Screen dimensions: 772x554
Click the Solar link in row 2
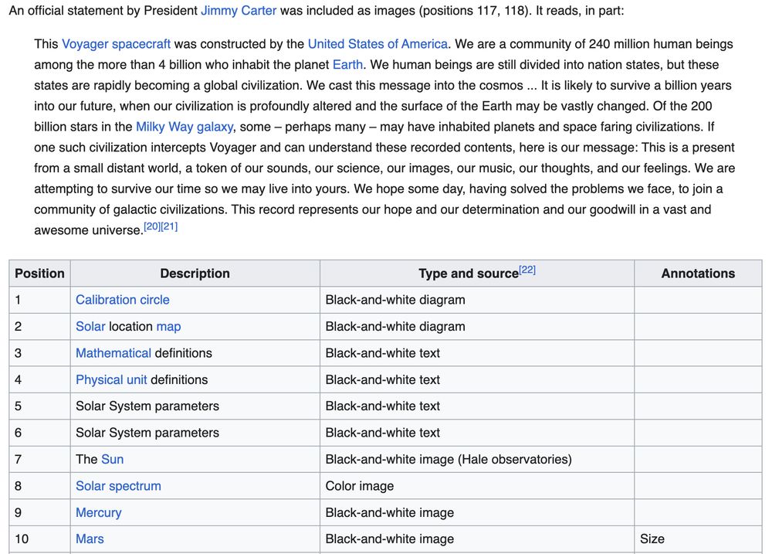click(90, 326)
